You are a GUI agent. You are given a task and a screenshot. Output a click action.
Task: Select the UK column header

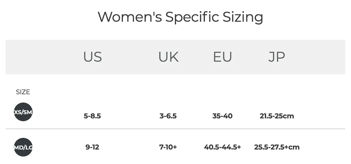tap(168, 57)
